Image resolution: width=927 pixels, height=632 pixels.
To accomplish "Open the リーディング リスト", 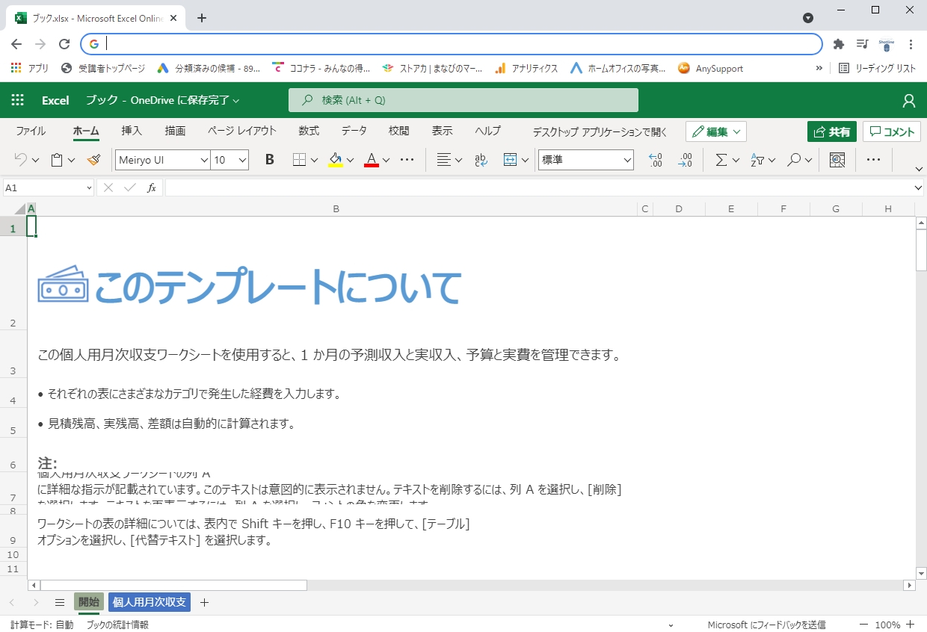I will 878,68.
